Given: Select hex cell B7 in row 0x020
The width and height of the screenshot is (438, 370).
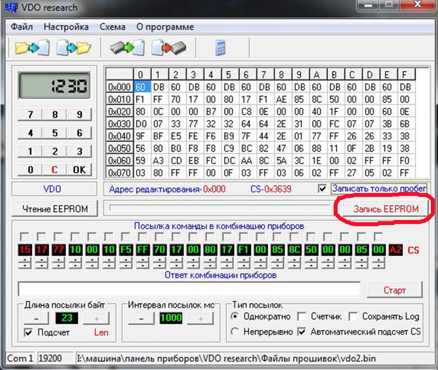Looking at the screenshot, I should 213,111.
